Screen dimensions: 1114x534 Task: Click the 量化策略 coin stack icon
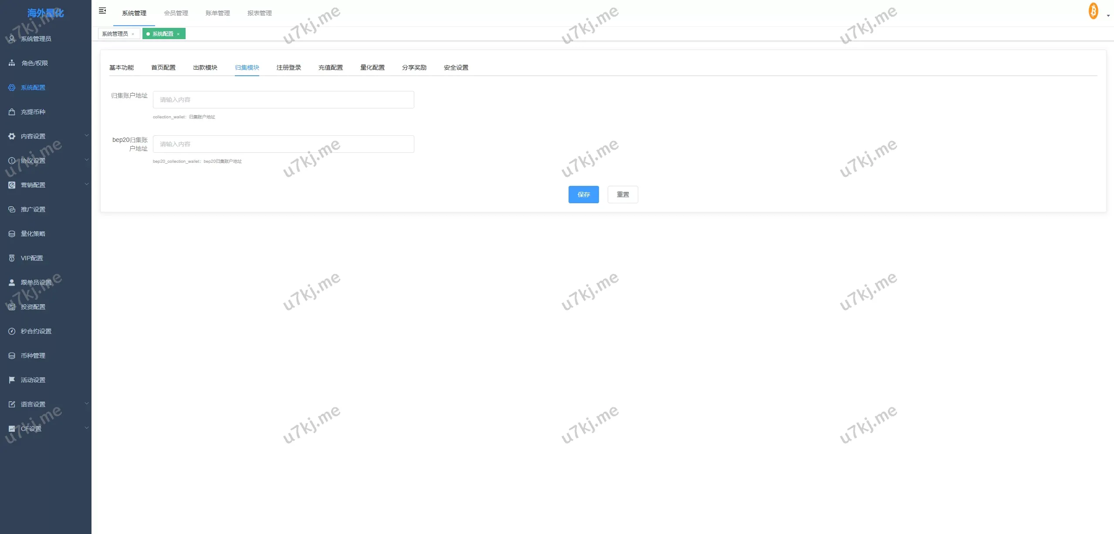12,234
